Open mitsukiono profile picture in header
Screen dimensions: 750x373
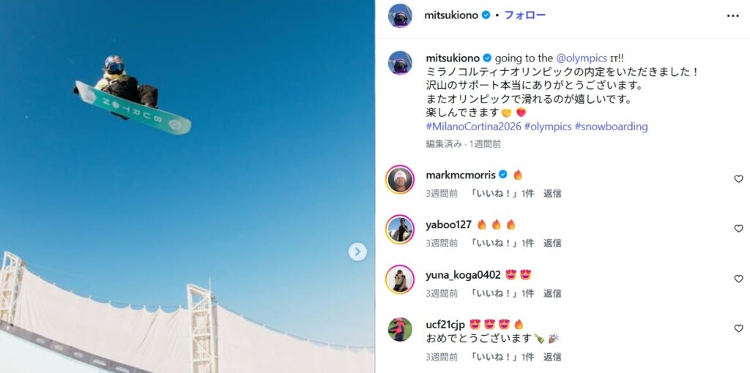pyautogui.click(x=400, y=16)
